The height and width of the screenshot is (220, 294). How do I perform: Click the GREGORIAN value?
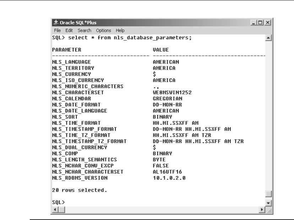point(168,99)
